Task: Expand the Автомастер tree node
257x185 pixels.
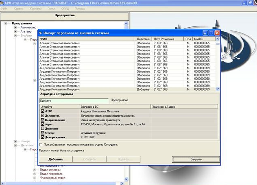Action: [x=15, y=27]
